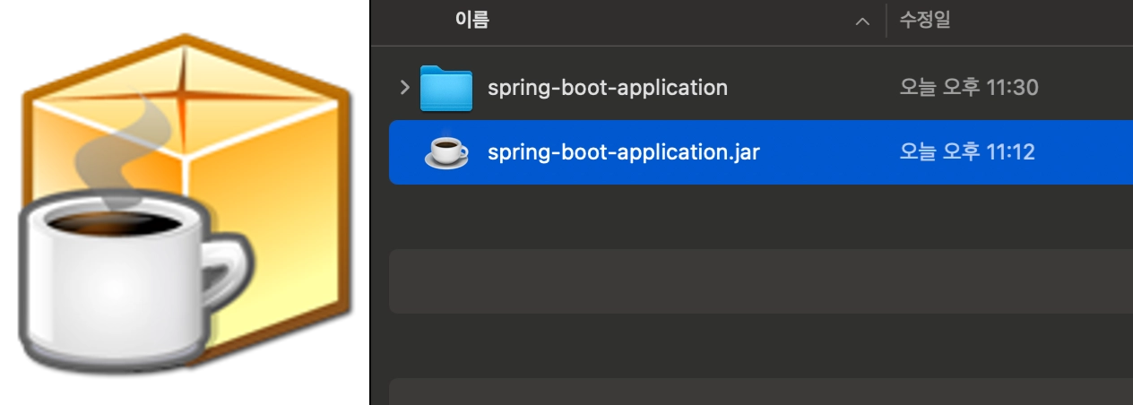
Task: Click the 오늘 오후 11:30 modified date
Action: (x=969, y=88)
